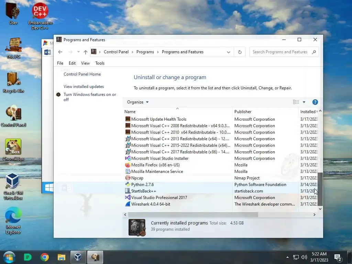Click Programs breadcrumb segment
The image size is (352, 264).
(x=145, y=52)
